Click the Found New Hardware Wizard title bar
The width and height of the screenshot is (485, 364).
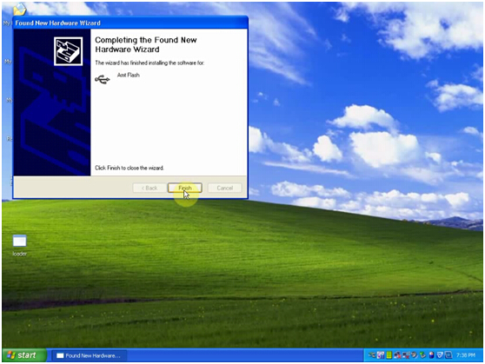[x=130, y=23]
